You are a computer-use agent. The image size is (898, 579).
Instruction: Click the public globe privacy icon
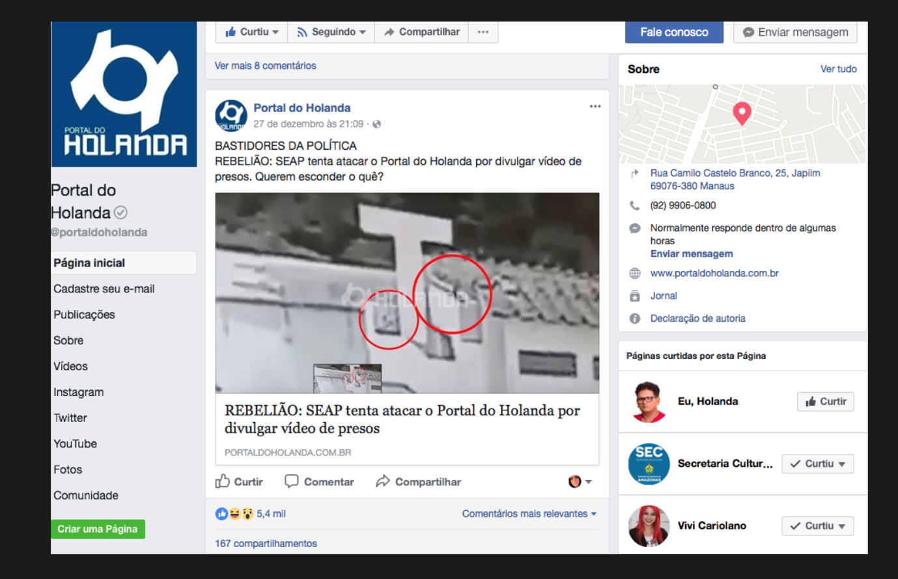coord(376,124)
